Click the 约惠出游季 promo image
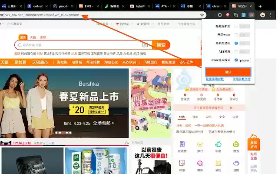The width and height of the screenshot is (278, 174). (151, 103)
